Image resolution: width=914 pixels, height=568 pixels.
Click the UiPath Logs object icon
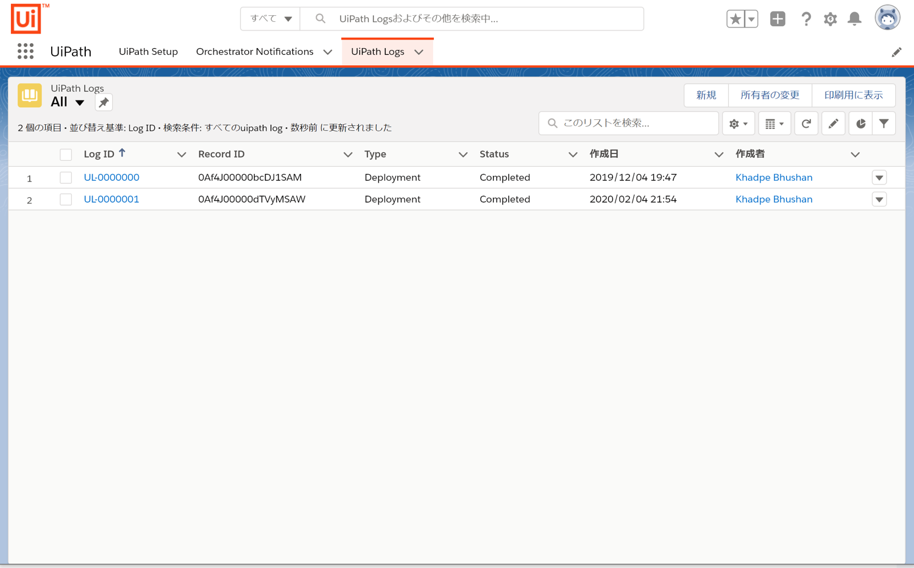pyautogui.click(x=29, y=96)
